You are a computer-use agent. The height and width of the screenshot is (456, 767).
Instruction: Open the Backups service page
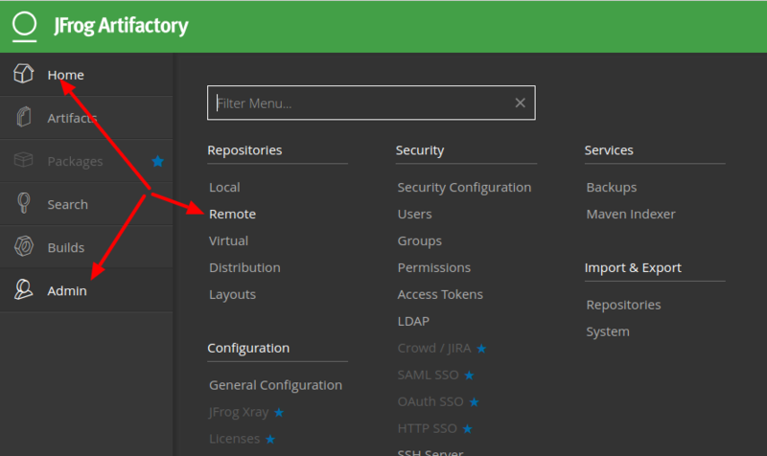611,187
